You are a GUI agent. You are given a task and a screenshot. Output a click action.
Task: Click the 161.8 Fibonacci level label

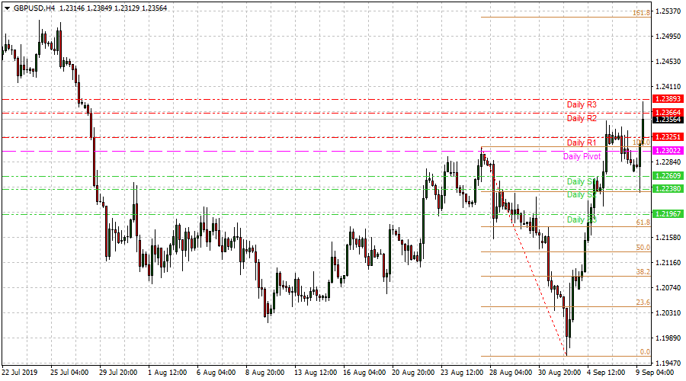click(x=641, y=13)
